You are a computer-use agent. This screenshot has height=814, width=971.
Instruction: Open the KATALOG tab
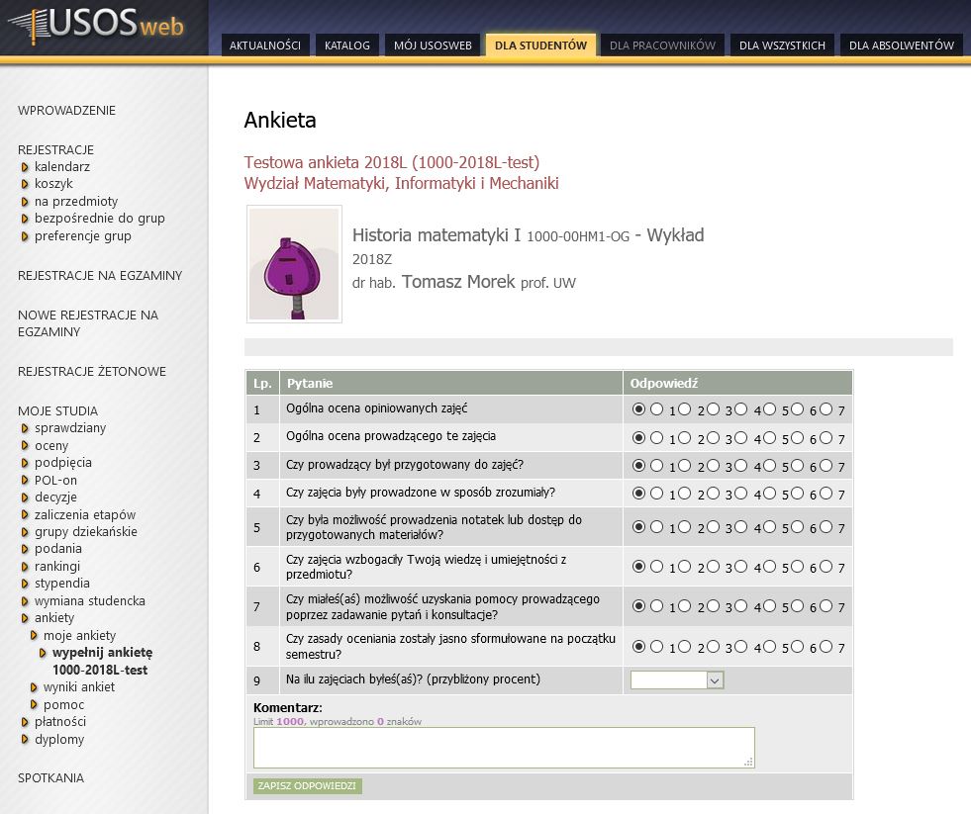click(346, 45)
